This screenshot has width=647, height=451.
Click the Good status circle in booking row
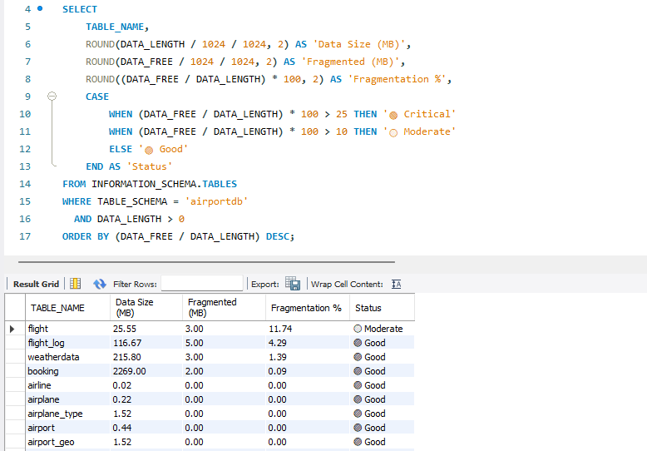click(x=358, y=371)
